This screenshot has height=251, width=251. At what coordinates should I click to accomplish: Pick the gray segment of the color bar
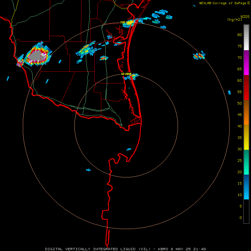246,37
